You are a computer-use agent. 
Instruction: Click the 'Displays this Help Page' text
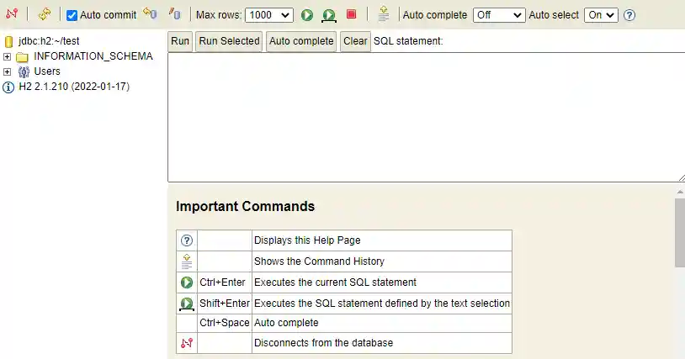pos(307,240)
